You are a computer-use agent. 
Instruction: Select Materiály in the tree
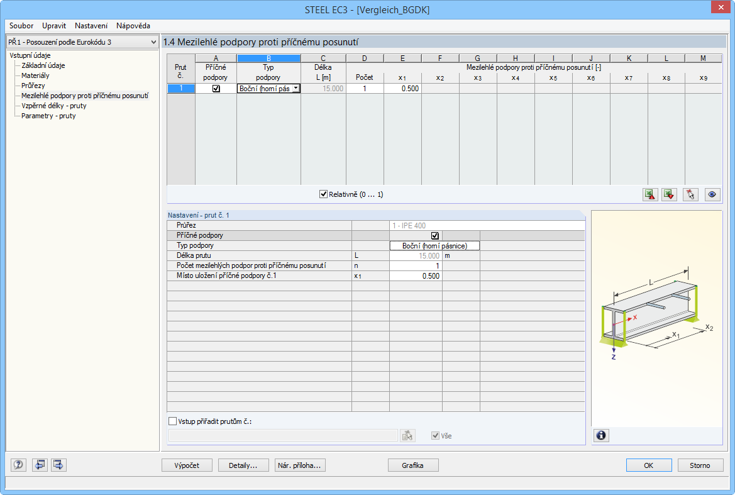(x=35, y=75)
